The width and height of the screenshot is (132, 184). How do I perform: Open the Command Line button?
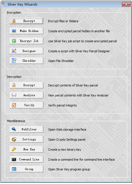[x=27, y=159]
